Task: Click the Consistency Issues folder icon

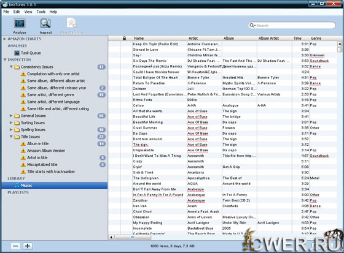Action: 17,67
